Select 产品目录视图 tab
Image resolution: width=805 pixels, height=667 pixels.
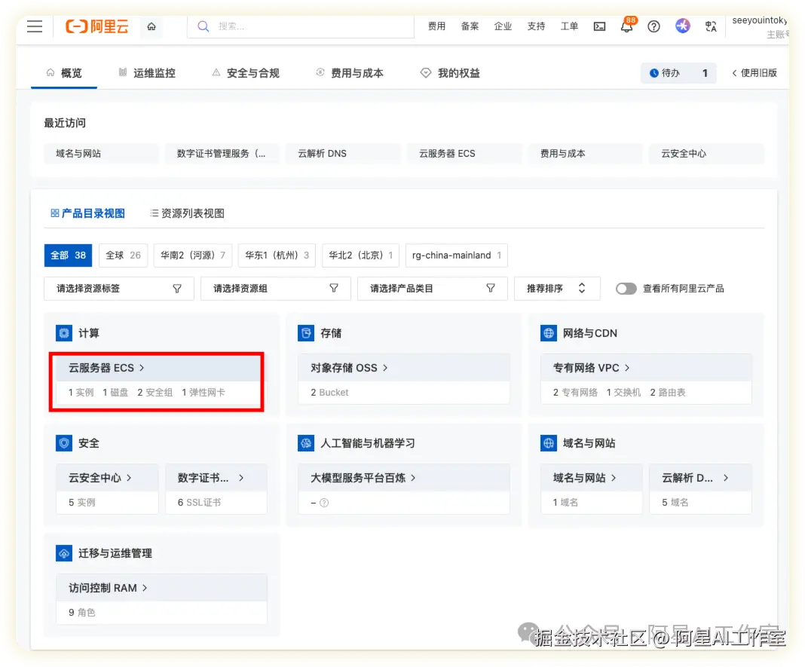pyautogui.click(x=87, y=213)
